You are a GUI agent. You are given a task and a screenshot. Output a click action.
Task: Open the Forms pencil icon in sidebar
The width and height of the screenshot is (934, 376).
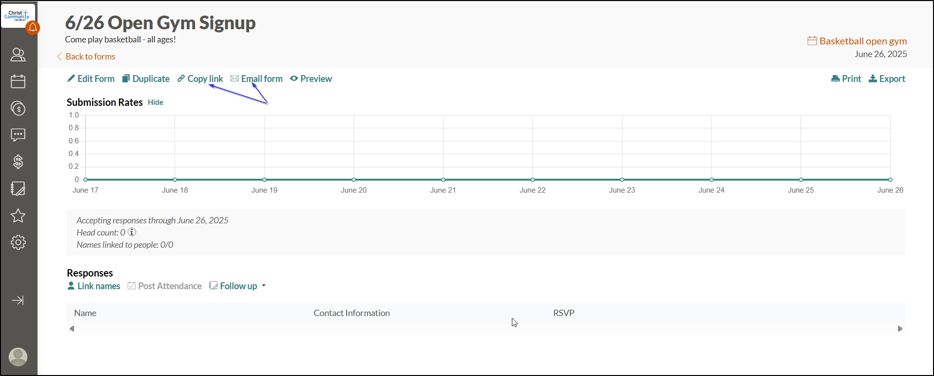point(18,189)
